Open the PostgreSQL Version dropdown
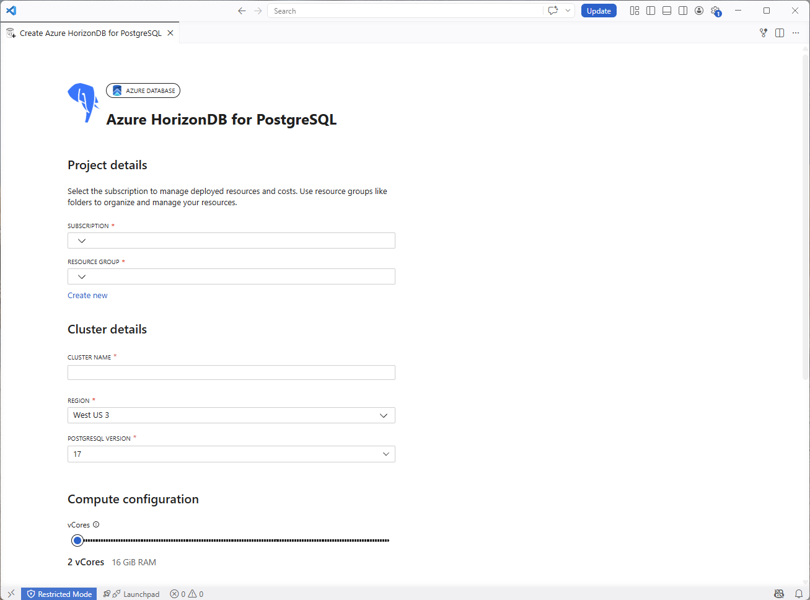The height and width of the screenshot is (600, 810). [231, 454]
